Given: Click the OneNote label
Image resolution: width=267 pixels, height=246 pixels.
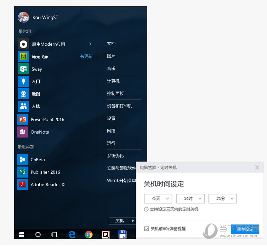Looking at the screenshot, I should tap(40, 132).
